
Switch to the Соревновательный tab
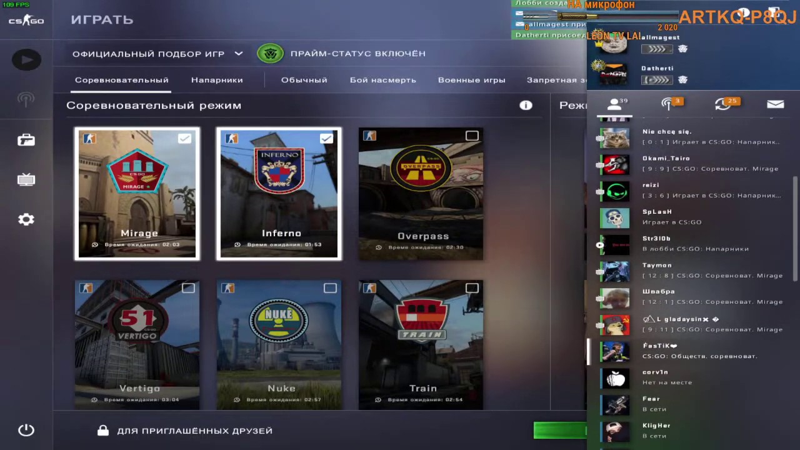122,80
